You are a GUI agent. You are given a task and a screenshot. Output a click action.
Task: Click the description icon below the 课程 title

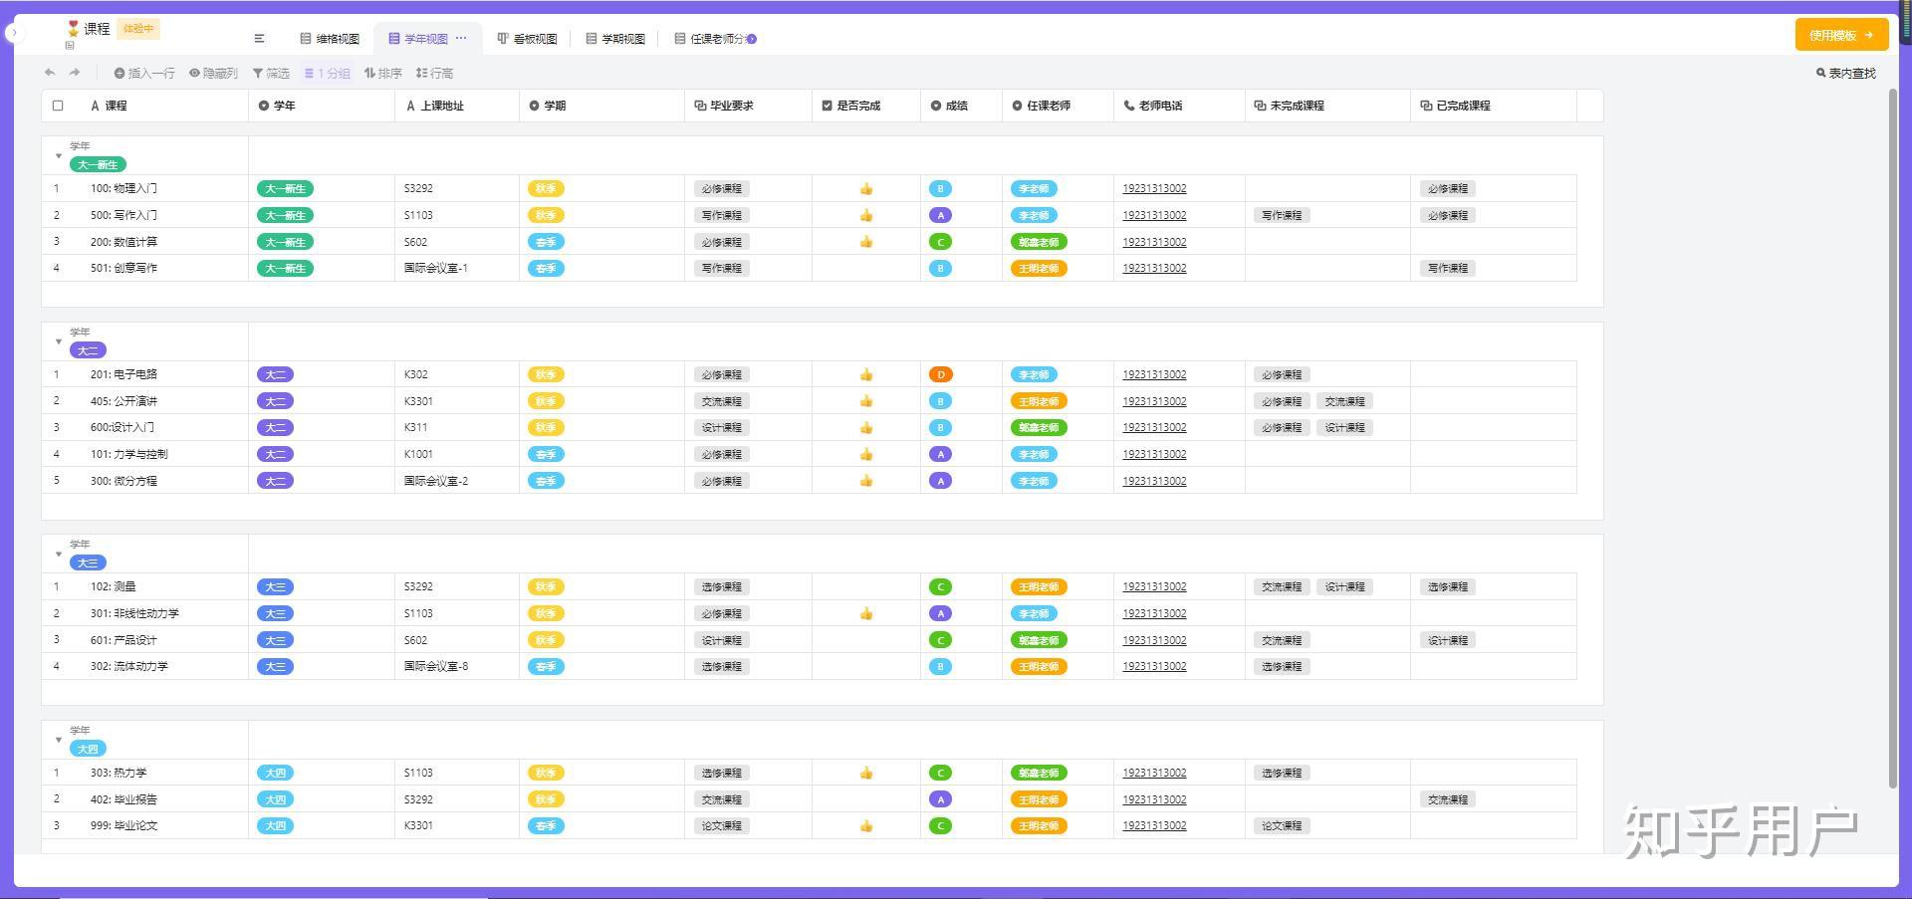point(70,45)
